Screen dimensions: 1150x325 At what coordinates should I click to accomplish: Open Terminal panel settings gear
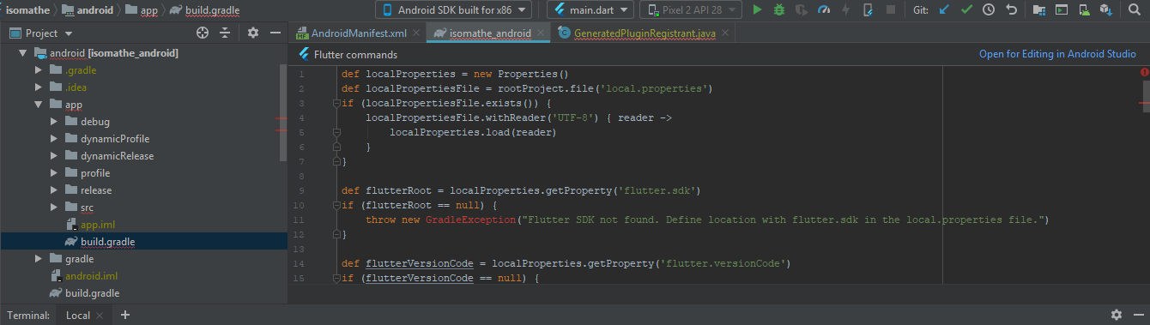[x=1116, y=315]
